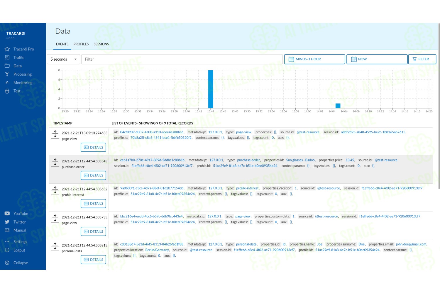Open the Traffic menu item
The image size is (440, 293).
pos(19,58)
